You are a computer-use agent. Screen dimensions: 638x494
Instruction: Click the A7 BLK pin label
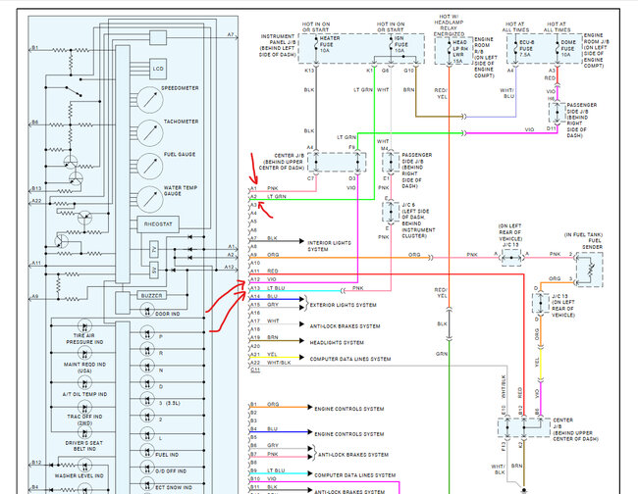point(264,238)
